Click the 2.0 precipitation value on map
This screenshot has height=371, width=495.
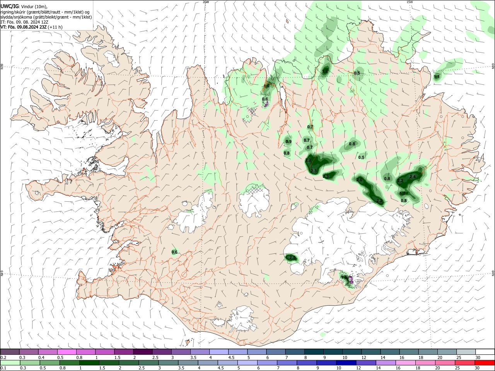(359, 180)
